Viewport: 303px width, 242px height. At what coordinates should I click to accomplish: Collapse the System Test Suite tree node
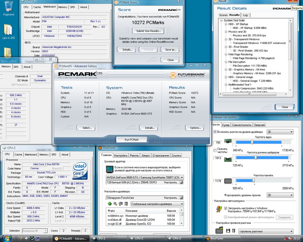point(222,21)
